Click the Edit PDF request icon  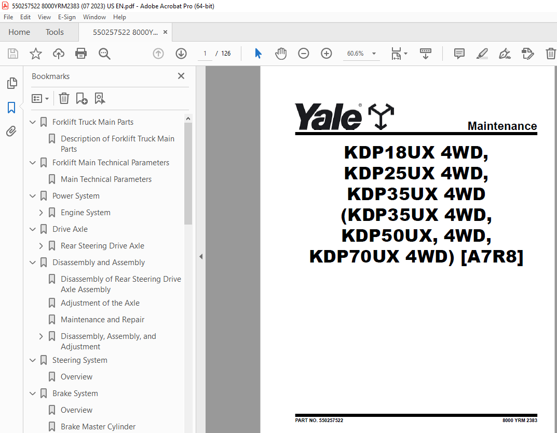pos(527,54)
